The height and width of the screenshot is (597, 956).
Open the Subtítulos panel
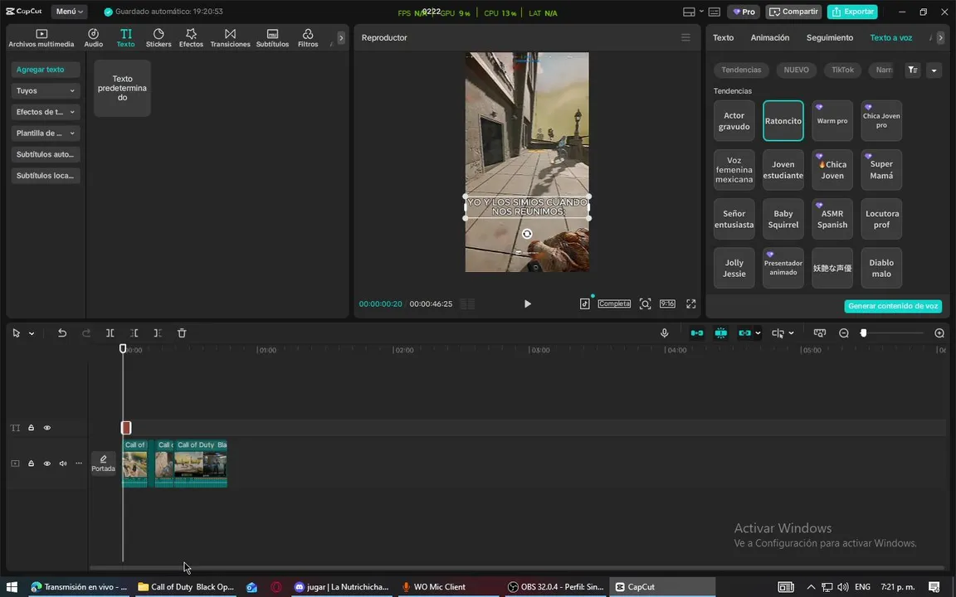coord(272,37)
